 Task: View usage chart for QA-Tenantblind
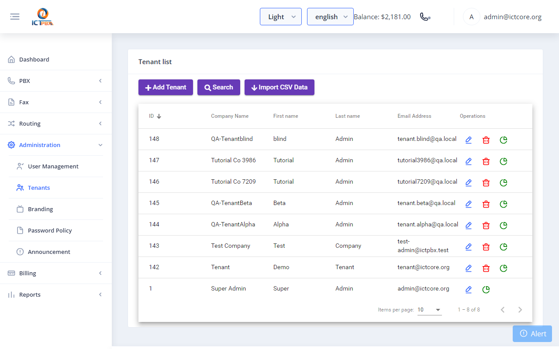[x=503, y=140]
